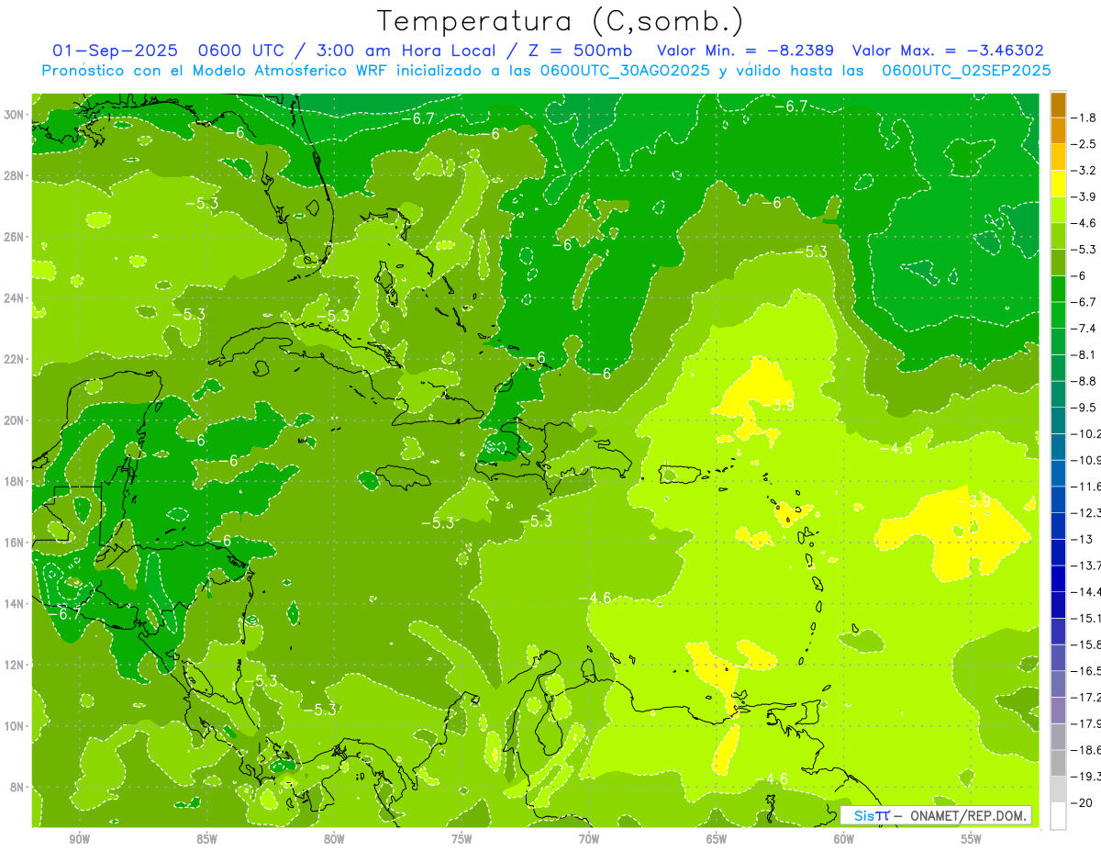Click the '26N' latitude label
Image resolution: width=1101 pixels, height=851 pixels.
(x=14, y=237)
